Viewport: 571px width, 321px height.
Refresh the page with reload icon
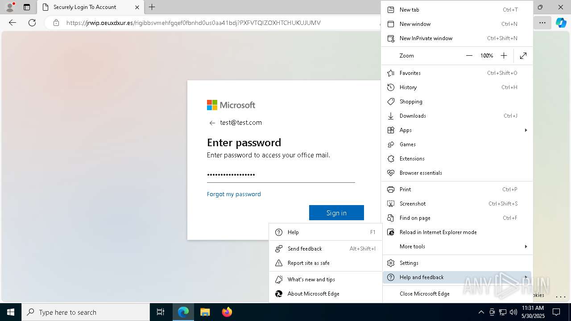(32, 23)
